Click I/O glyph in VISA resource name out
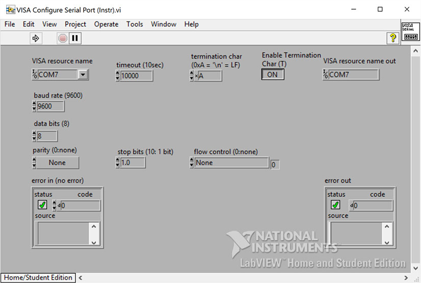 click(325, 74)
